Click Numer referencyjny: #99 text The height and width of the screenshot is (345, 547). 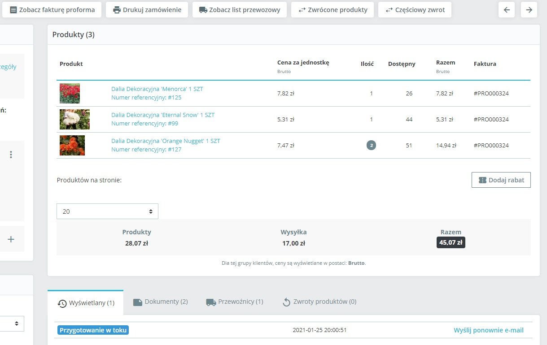tap(144, 123)
